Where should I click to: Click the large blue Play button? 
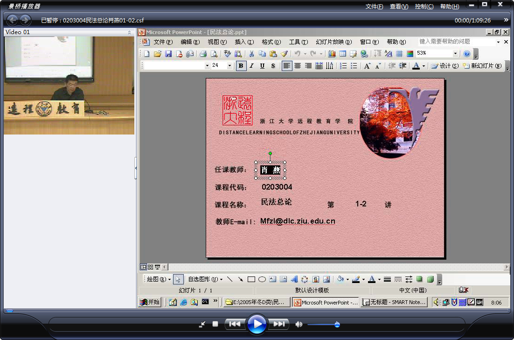click(257, 324)
